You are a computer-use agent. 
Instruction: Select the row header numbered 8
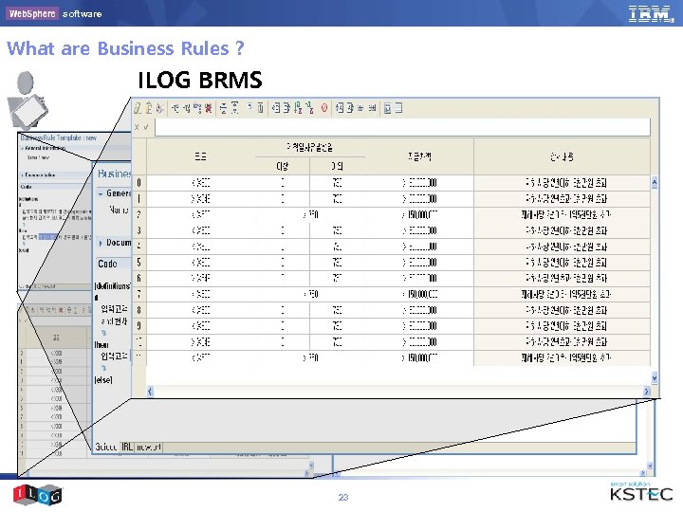tap(138, 310)
